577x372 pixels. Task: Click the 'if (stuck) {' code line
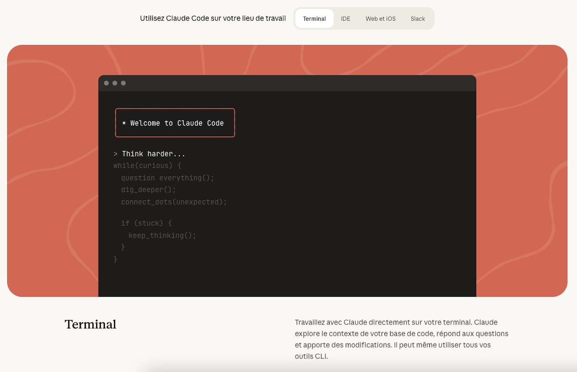tap(146, 223)
